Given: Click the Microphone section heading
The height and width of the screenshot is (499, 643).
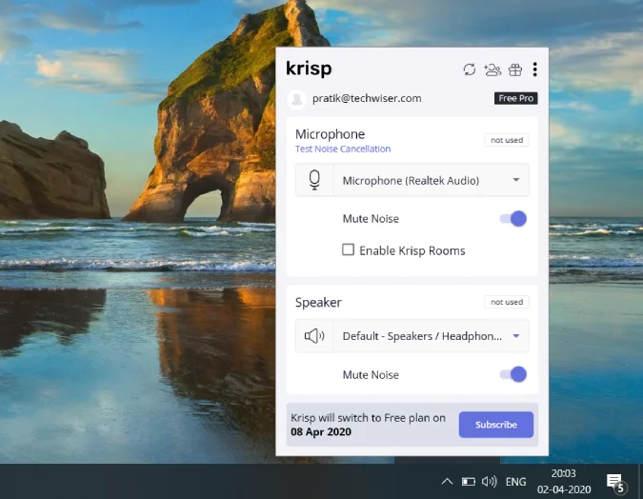Looking at the screenshot, I should click(x=331, y=134).
